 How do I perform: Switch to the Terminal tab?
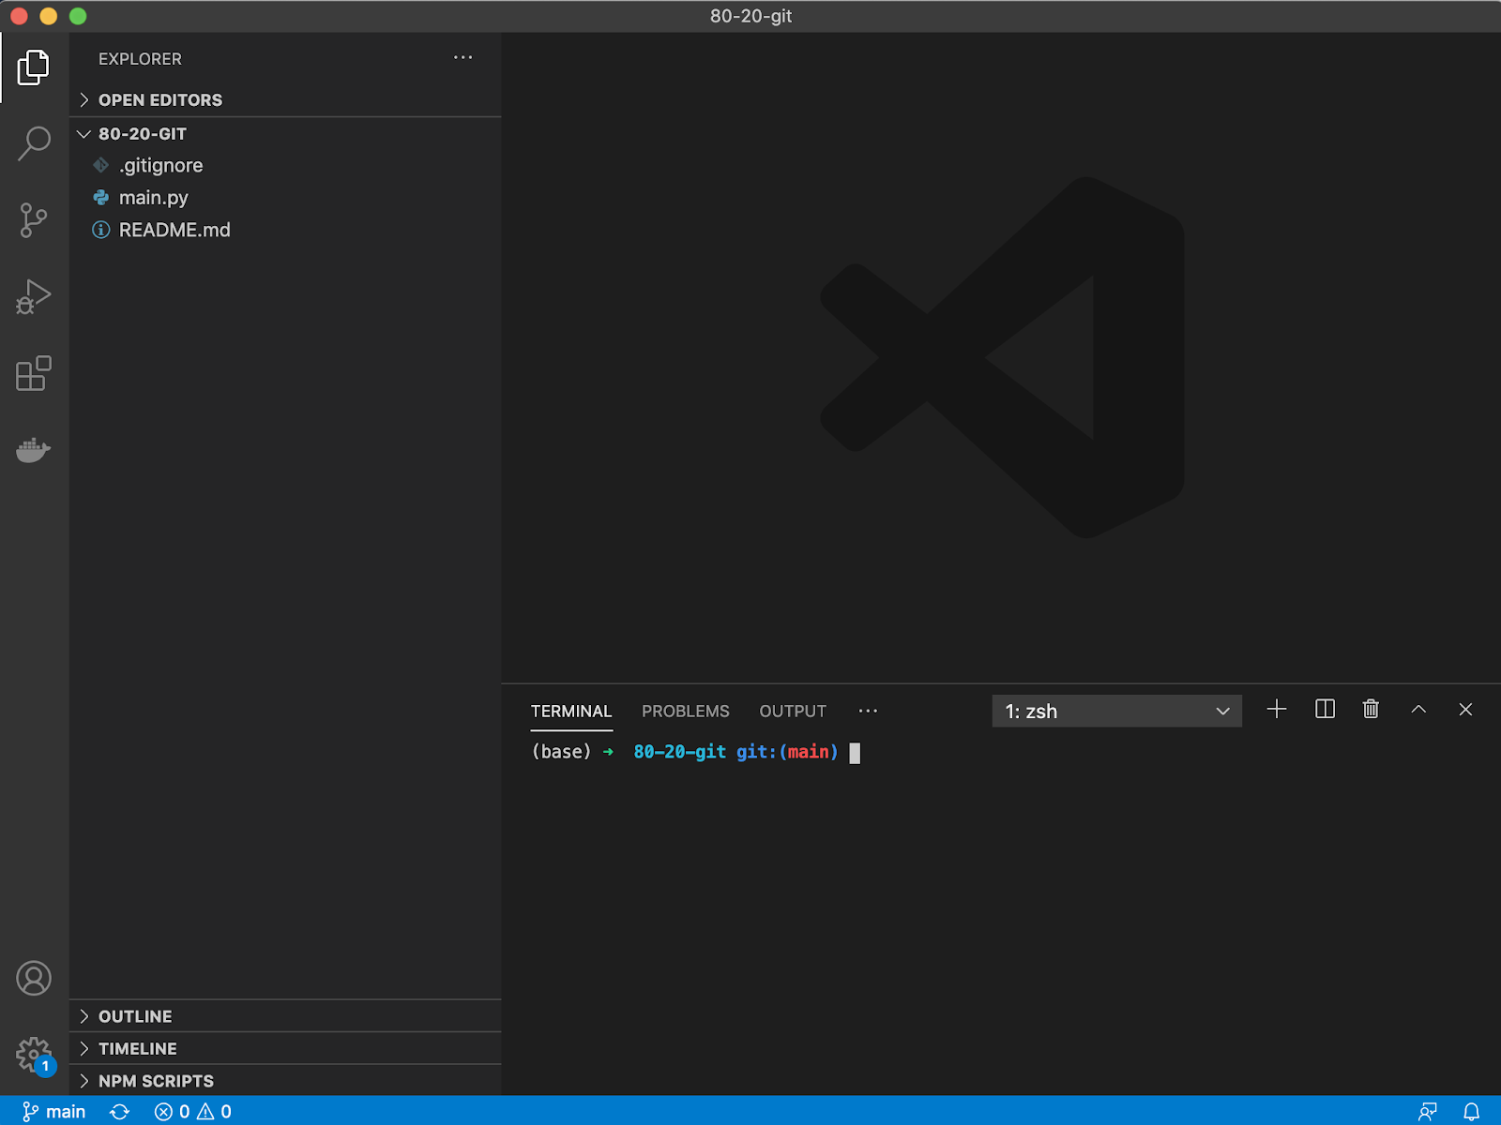point(571,712)
